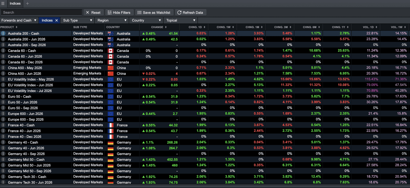
Task: Open the Region filter dropdown
Action: point(112,20)
